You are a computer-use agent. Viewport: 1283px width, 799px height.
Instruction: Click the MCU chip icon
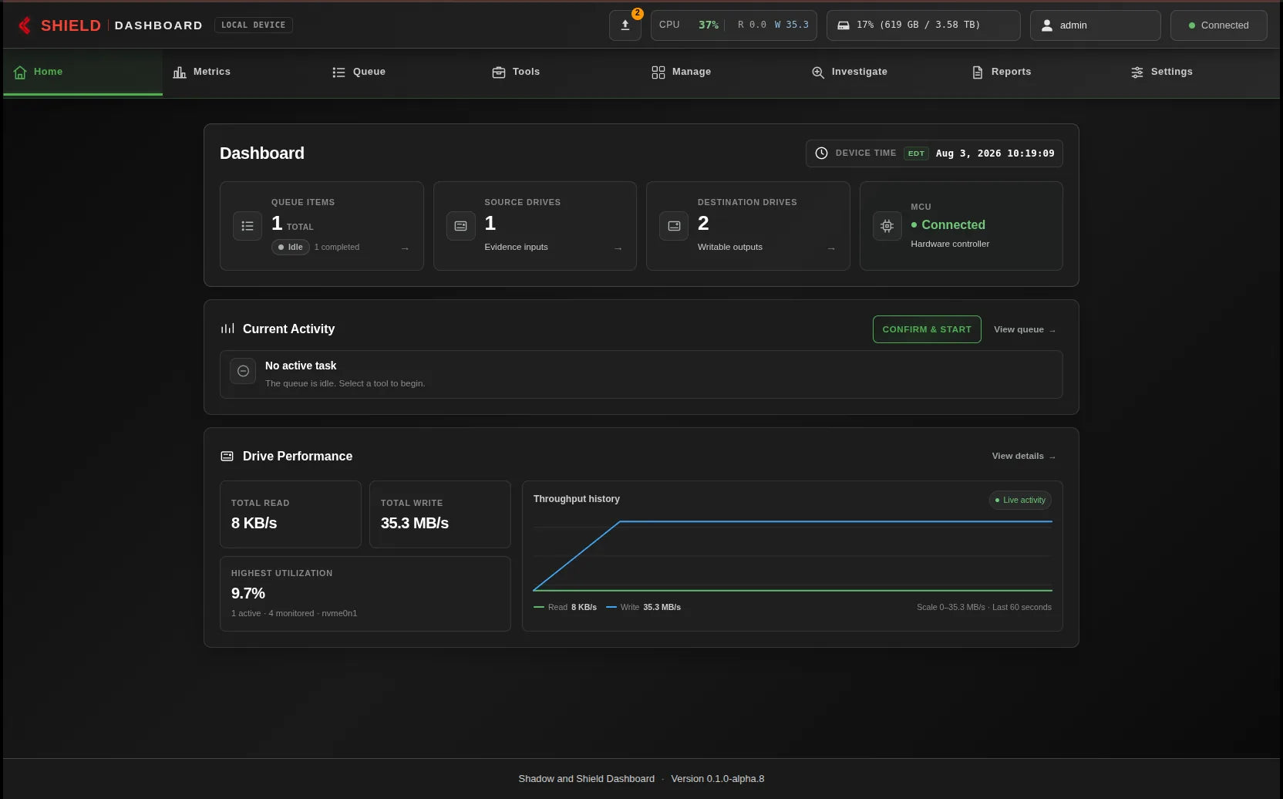click(887, 226)
